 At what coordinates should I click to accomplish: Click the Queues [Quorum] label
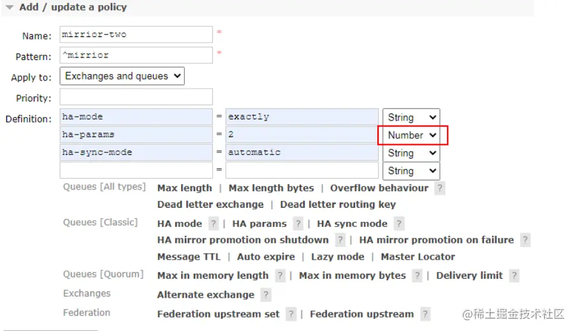tap(103, 274)
